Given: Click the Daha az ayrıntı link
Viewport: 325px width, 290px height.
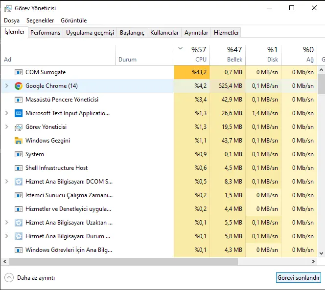Looking at the screenshot, I should pos(36,278).
